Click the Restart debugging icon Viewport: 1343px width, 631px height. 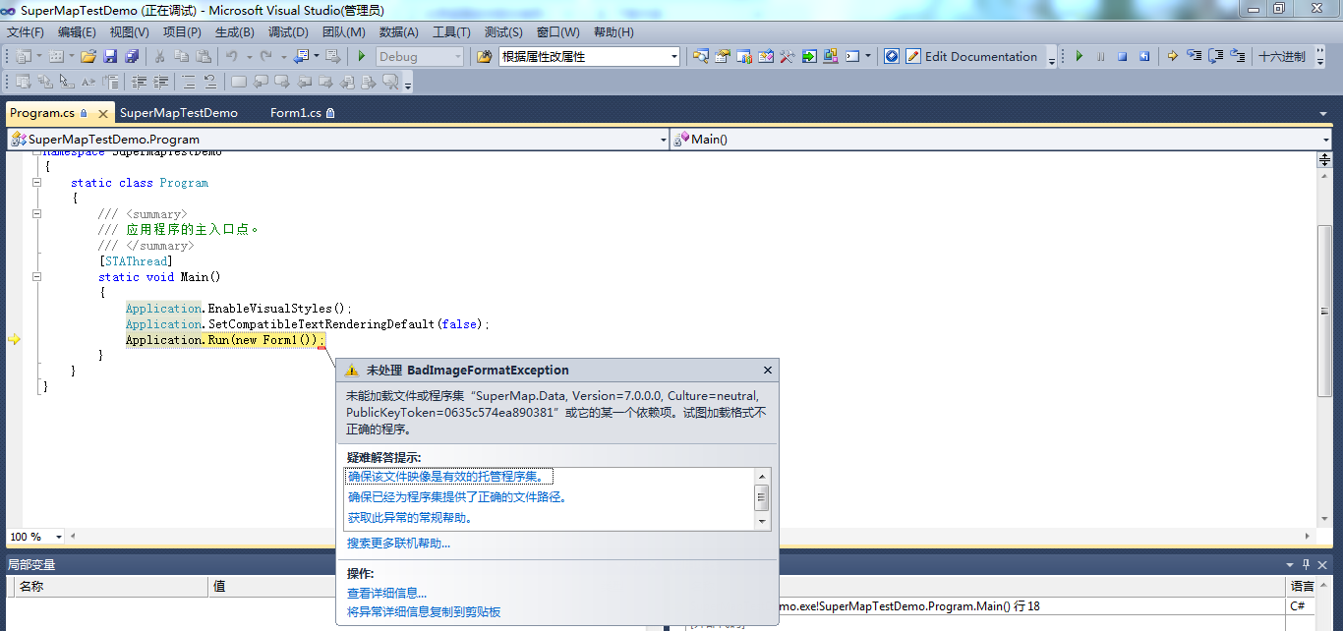coord(1143,57)
